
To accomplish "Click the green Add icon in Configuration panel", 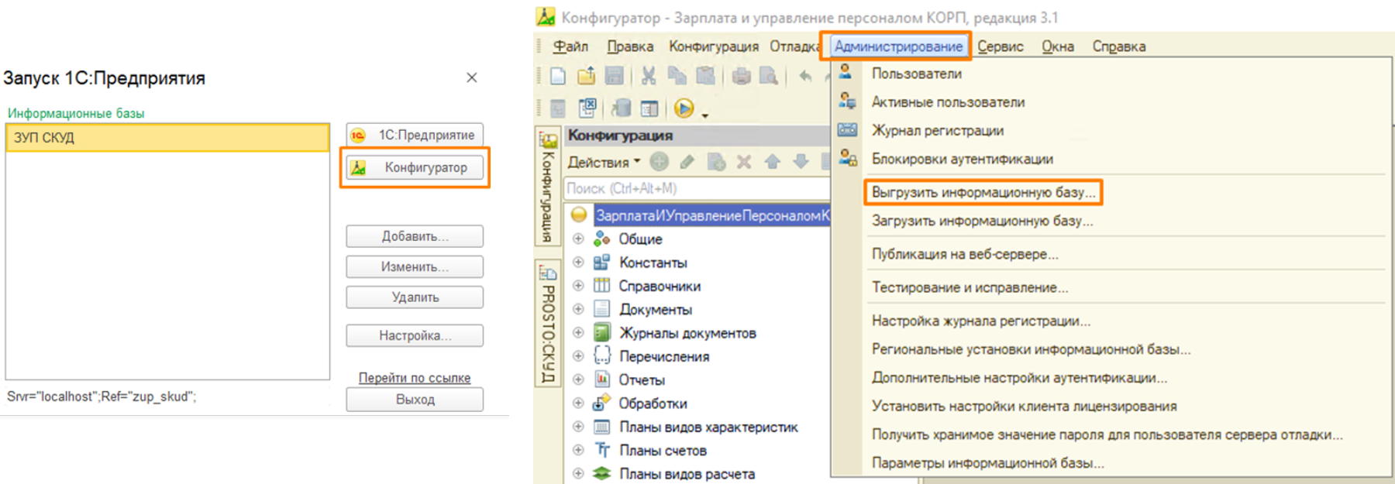I will pos(660,162).
